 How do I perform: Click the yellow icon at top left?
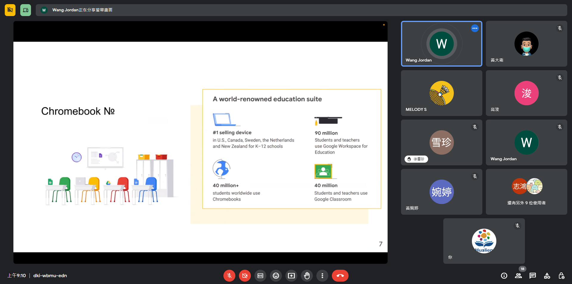(10, 10)
